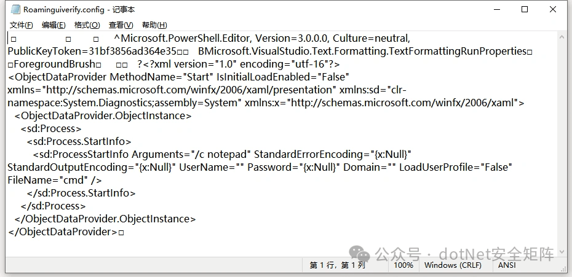Click the 'Domain=""' attribute text
Screen dimensions: 572x277
(x=370, y=167)
